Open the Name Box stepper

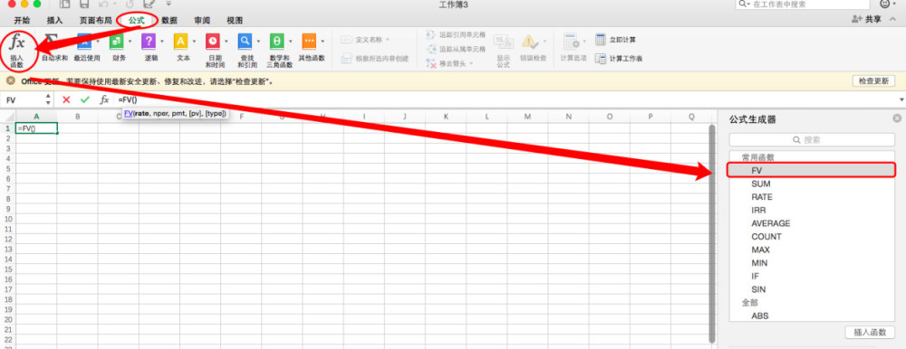pyautogui.click(x=48, y=99)
